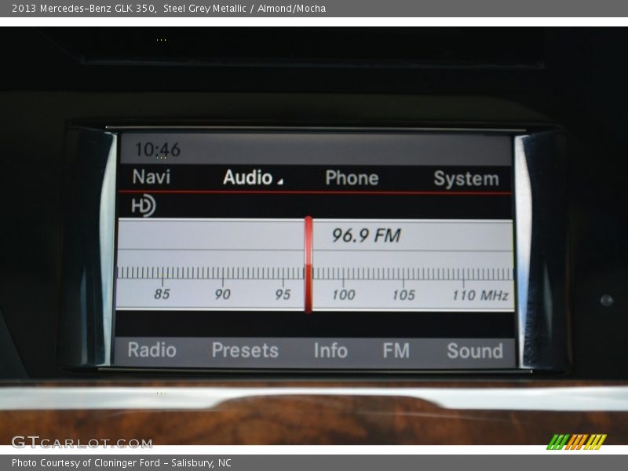Tap the 110 MHz mark on scale

(x=480, y=296)
